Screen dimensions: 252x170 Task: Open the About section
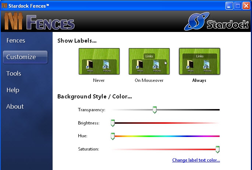pos(15,106)
